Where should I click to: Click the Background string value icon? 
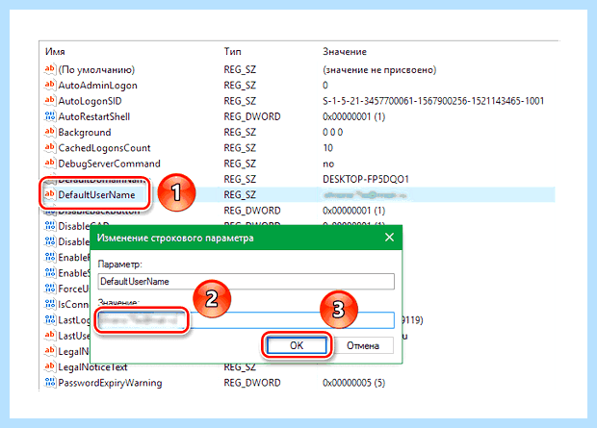click(49, 132)
